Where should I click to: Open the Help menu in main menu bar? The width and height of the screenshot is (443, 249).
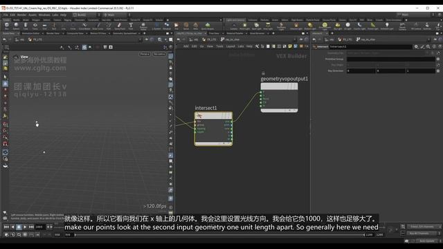click(x=63, y=15)
